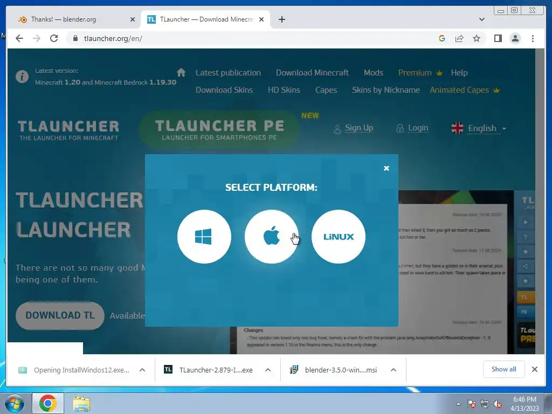Close the TLauncher tab

point(261,19)
